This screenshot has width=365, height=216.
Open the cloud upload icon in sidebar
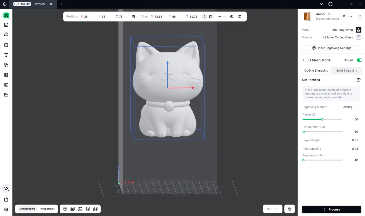coord(6,34)
